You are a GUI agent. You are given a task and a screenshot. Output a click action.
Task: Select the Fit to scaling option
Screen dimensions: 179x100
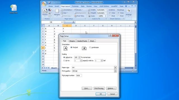click(x=64, y=61)
